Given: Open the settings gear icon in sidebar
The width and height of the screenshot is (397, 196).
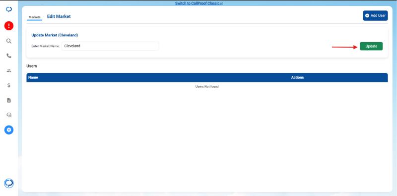Looking at the screenshot, I should tap(9, 130).
